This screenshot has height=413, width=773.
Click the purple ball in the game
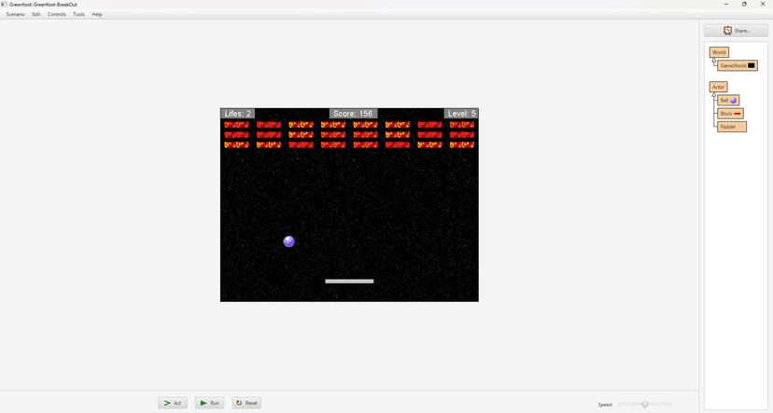tap(288, 241)
